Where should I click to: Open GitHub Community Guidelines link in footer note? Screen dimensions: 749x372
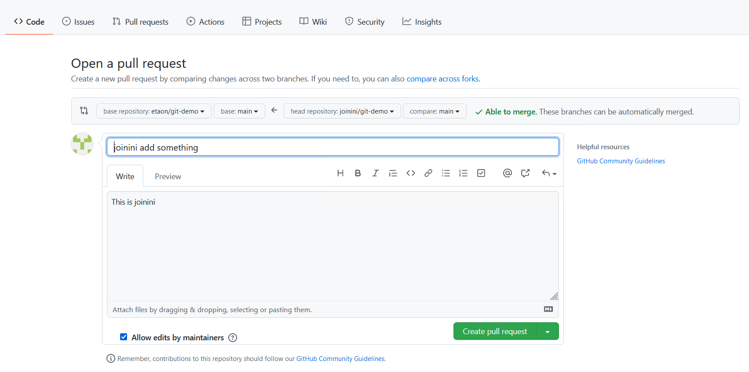click(x=340, y=359)
